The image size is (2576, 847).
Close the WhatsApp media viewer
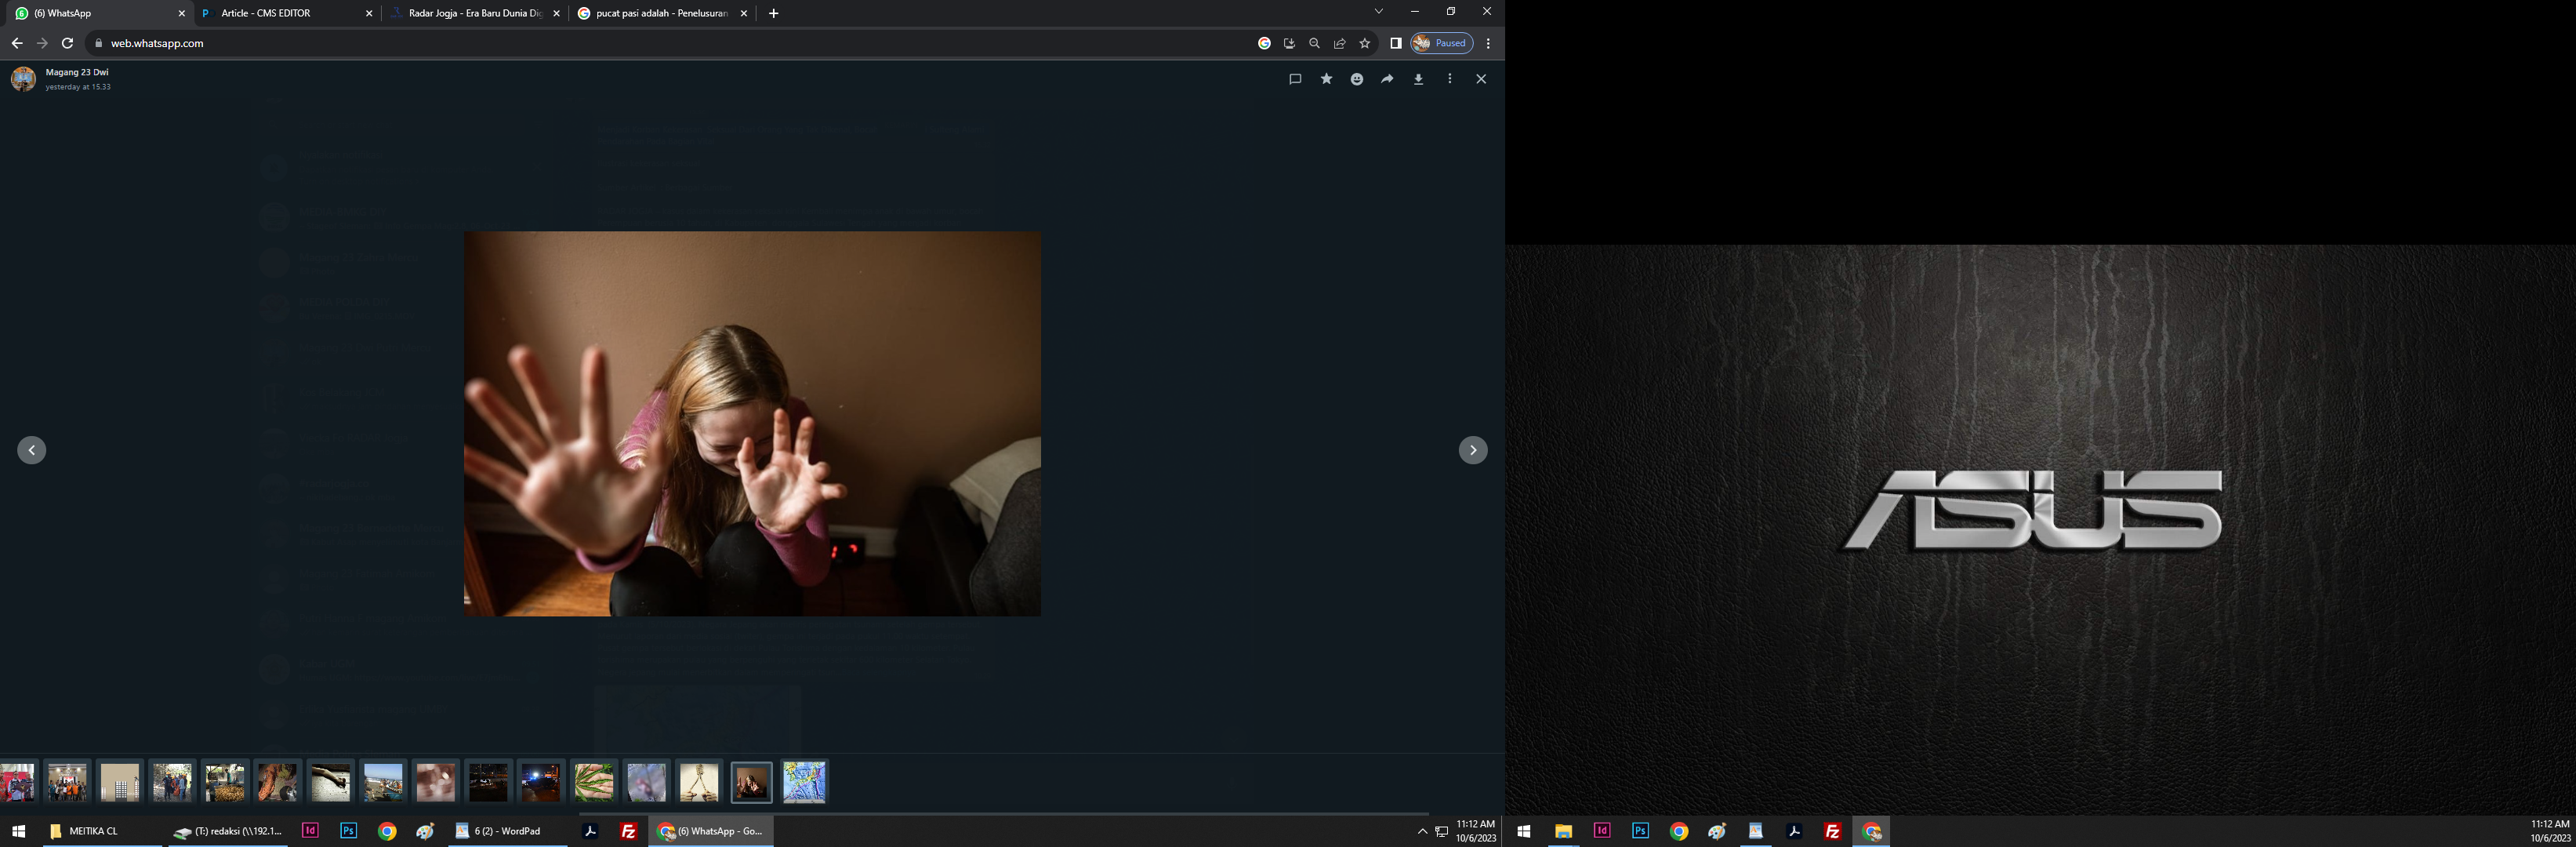(x=1481, y=79)
